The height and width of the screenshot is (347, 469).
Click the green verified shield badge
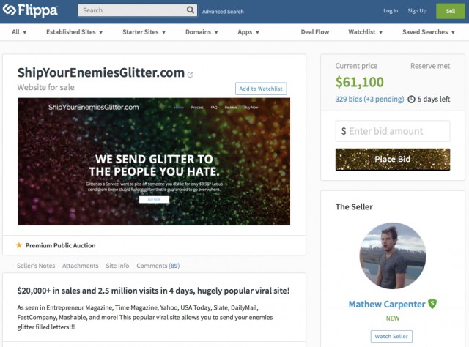click(432, 304)
